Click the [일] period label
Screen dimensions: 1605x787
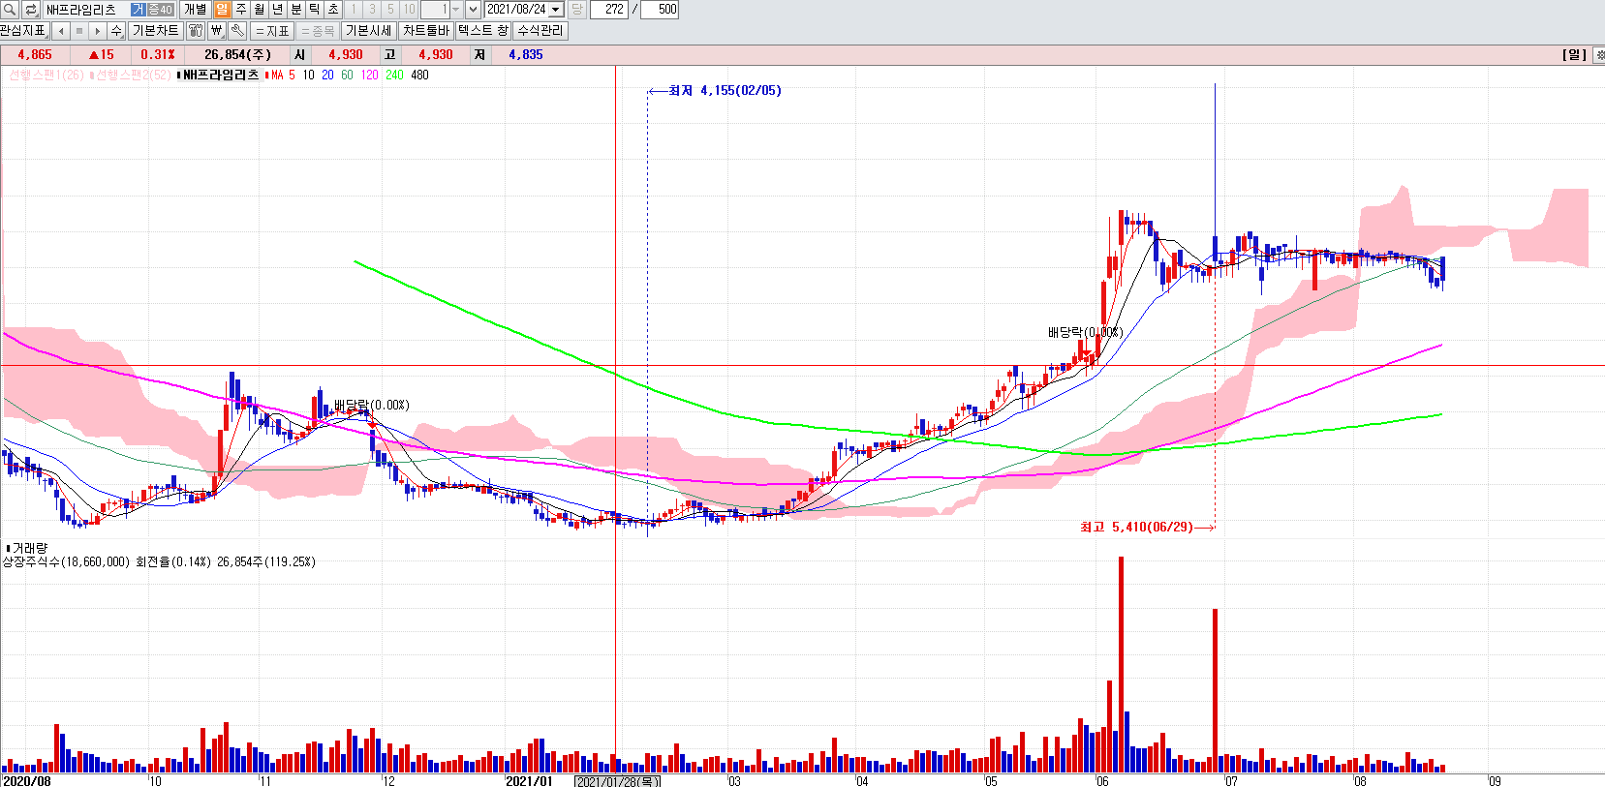(x=1575, y=55)
